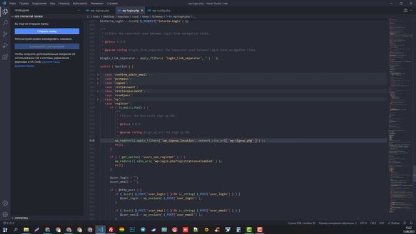Screen dimensions: 416x234
Task: Click the feedback icon in status bar
Action: tap(405, 223)
